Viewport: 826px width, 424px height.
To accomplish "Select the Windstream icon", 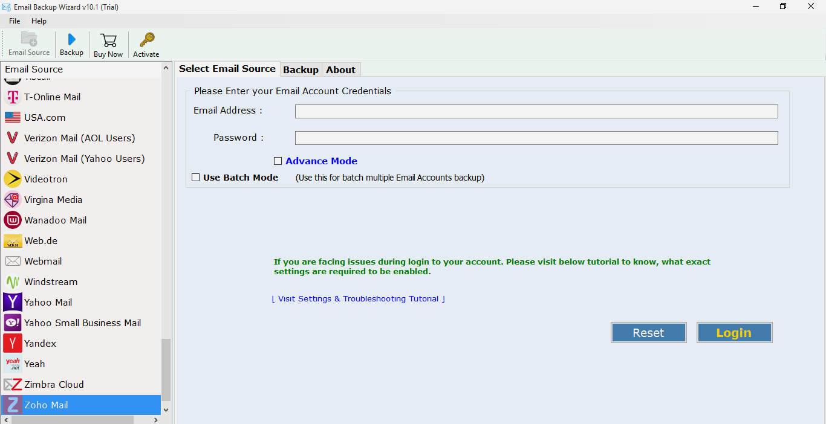I will (13, 282).
